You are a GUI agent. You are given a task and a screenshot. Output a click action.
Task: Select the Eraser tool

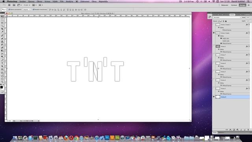tap(2, 47)
